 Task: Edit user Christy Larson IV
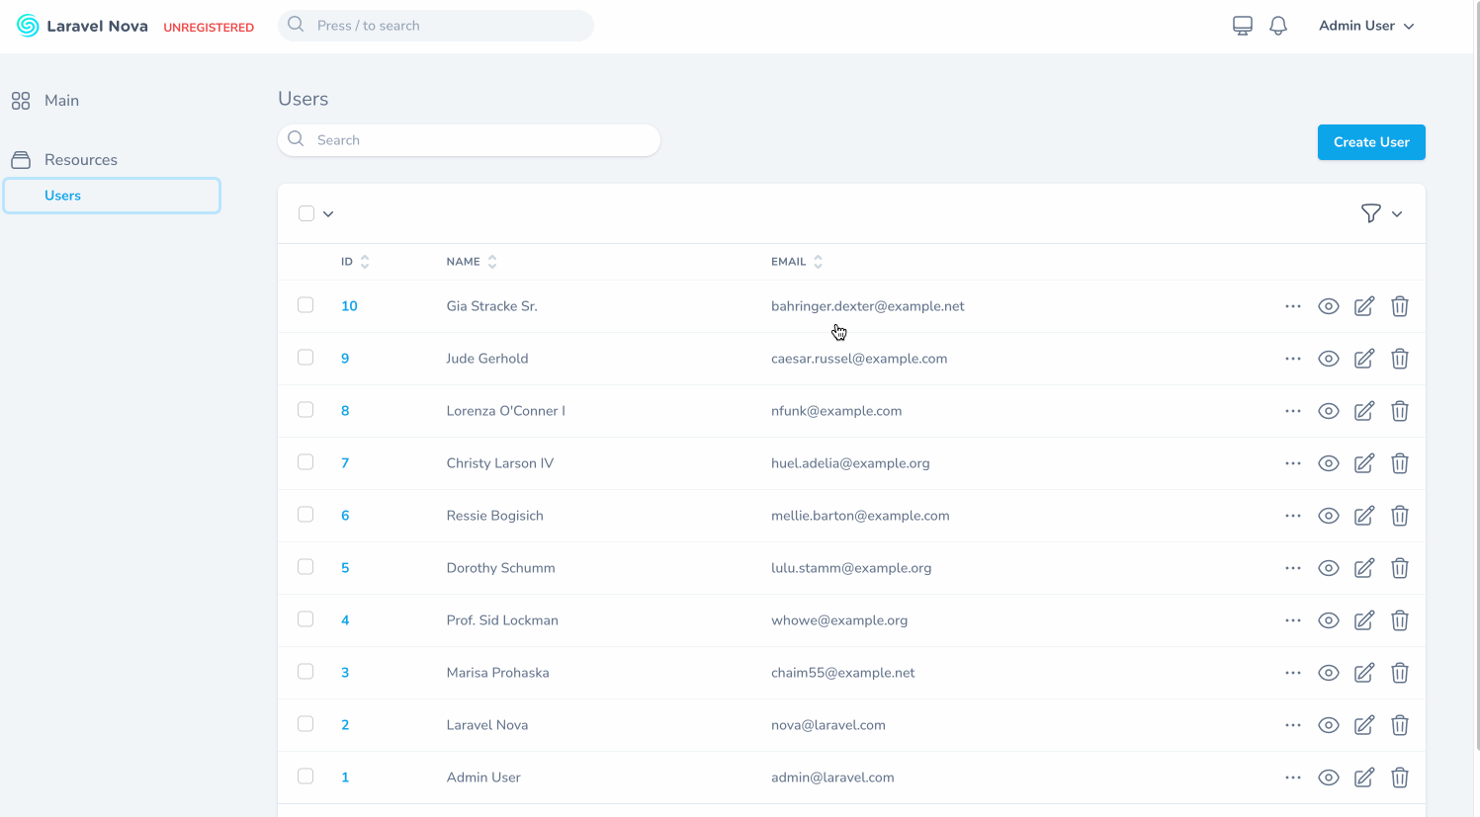(1364, 463)
